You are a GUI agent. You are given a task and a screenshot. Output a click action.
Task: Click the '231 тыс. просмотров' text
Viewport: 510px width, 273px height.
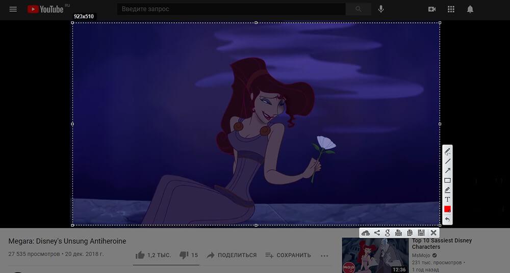click(x=437, y=262)
